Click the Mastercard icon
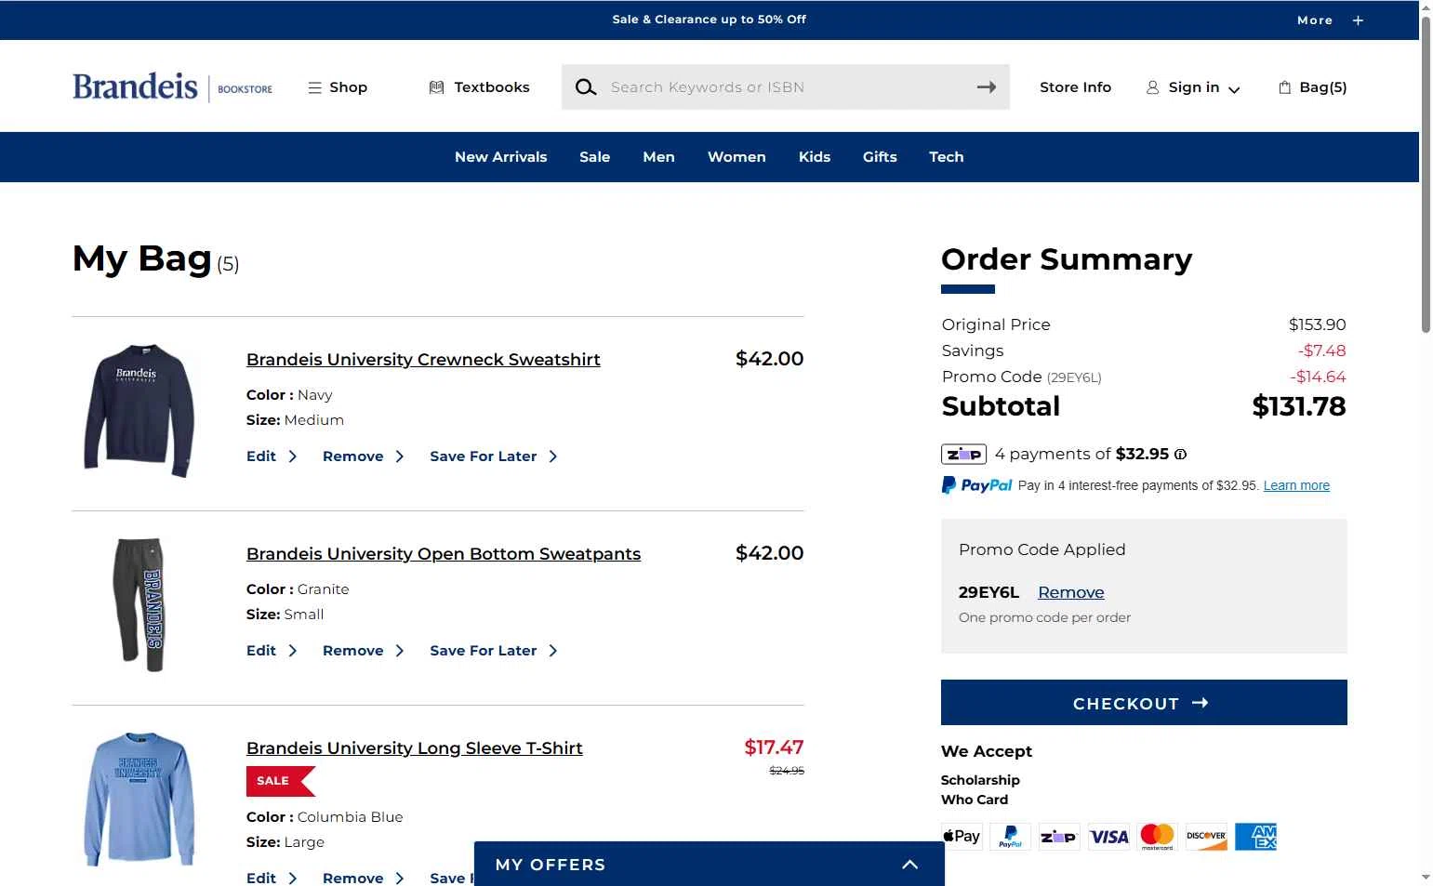This screenshot has height=886, width=1433. pos(1158,836)
